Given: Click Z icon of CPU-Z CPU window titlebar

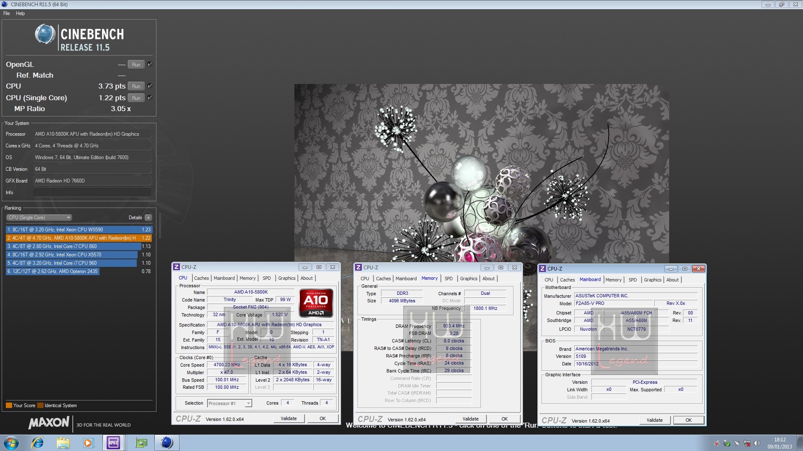Looking at the screenshot, I should click(176, 267).
